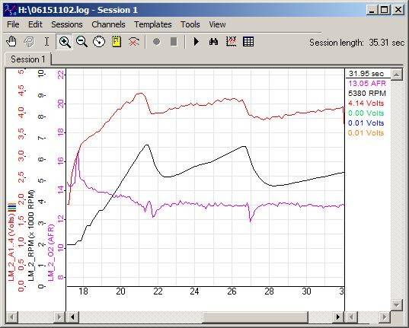Click the 5380 RPM readout value
The width and height of the screenshot is (409, 328).
(x=367, y=94)
